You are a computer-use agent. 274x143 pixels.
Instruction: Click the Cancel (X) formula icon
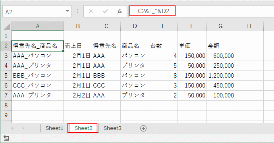pos(91,11)
